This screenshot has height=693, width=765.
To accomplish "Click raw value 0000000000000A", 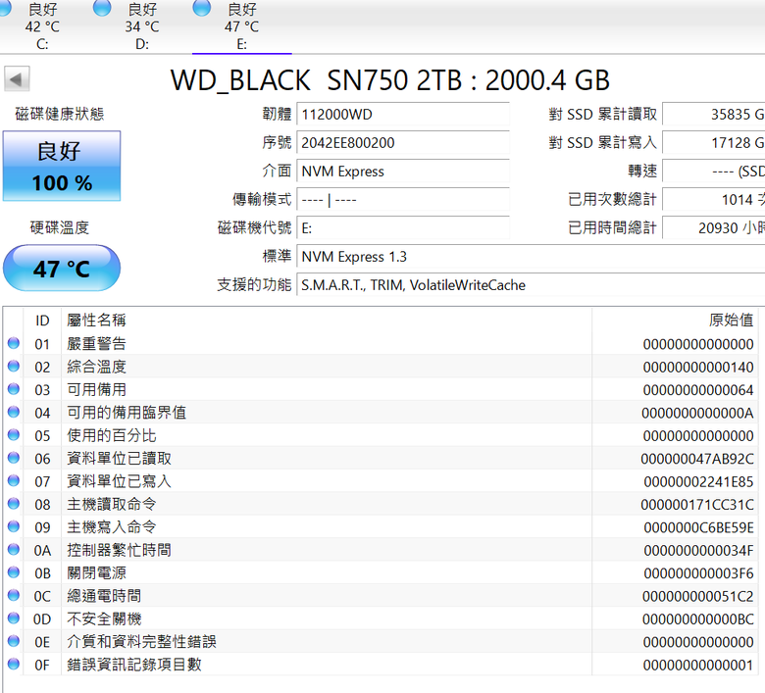I will (697, 413).
